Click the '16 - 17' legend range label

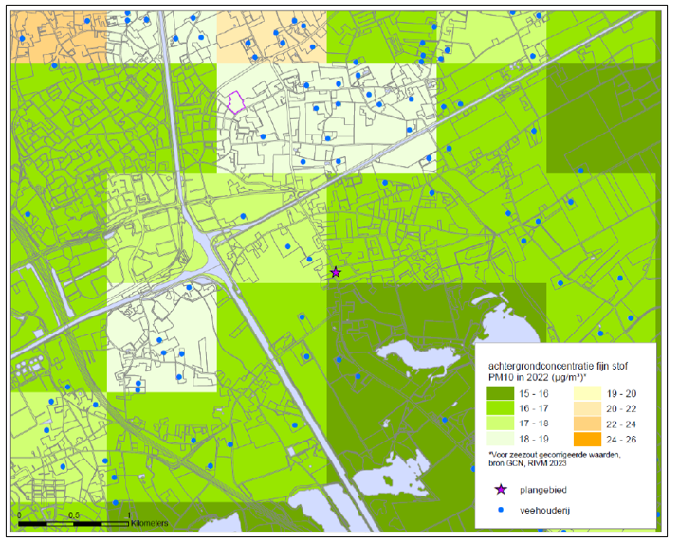[x=534, y=408]
